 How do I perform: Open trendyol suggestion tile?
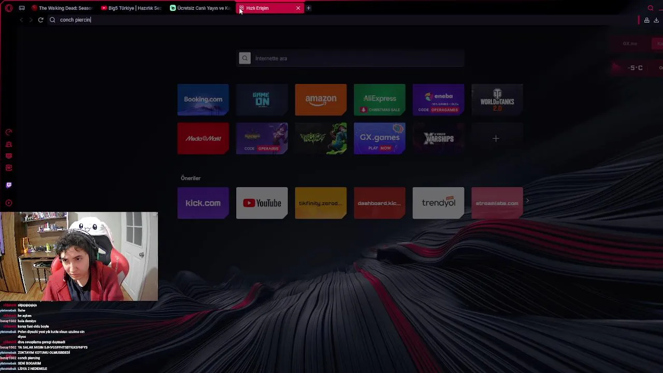[x=438, y=203]
